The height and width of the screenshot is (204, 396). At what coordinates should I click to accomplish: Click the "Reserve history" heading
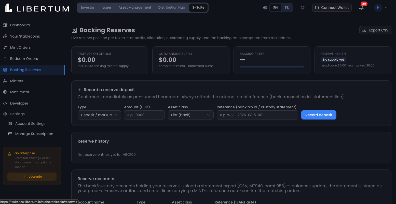(x=93, y=141)
